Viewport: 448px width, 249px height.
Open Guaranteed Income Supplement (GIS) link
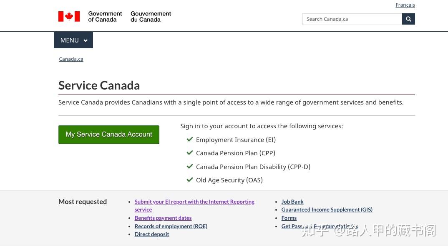pos(327,210)
